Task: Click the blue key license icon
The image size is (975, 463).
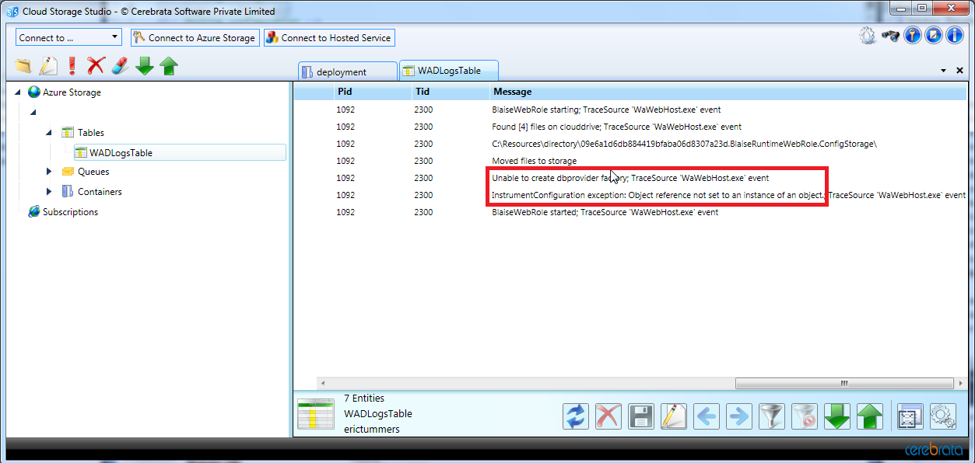Action: coord(912,36)
